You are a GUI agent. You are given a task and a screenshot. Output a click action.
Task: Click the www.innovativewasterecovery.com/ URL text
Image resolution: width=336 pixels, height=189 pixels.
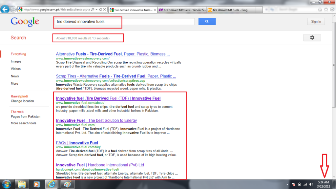tap(83, 58)
